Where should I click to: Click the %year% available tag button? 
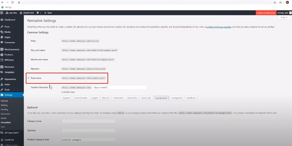point(66,98)
